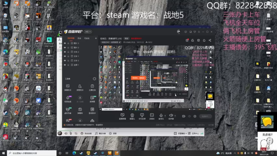Open Microsoft Edge from the taskbar
This screenshot has width=277, height=156.
click(74, 153)
